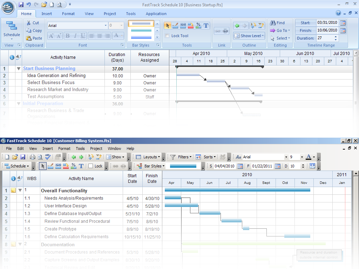Image resolution: width=359 pixels, height=269 pixels.
Task: Switch to the Insert ribbon tab
Action: click(x=47, y=14)
